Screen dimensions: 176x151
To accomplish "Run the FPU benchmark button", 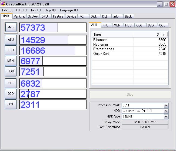I will pyautogui.click(x=11, y=50).
